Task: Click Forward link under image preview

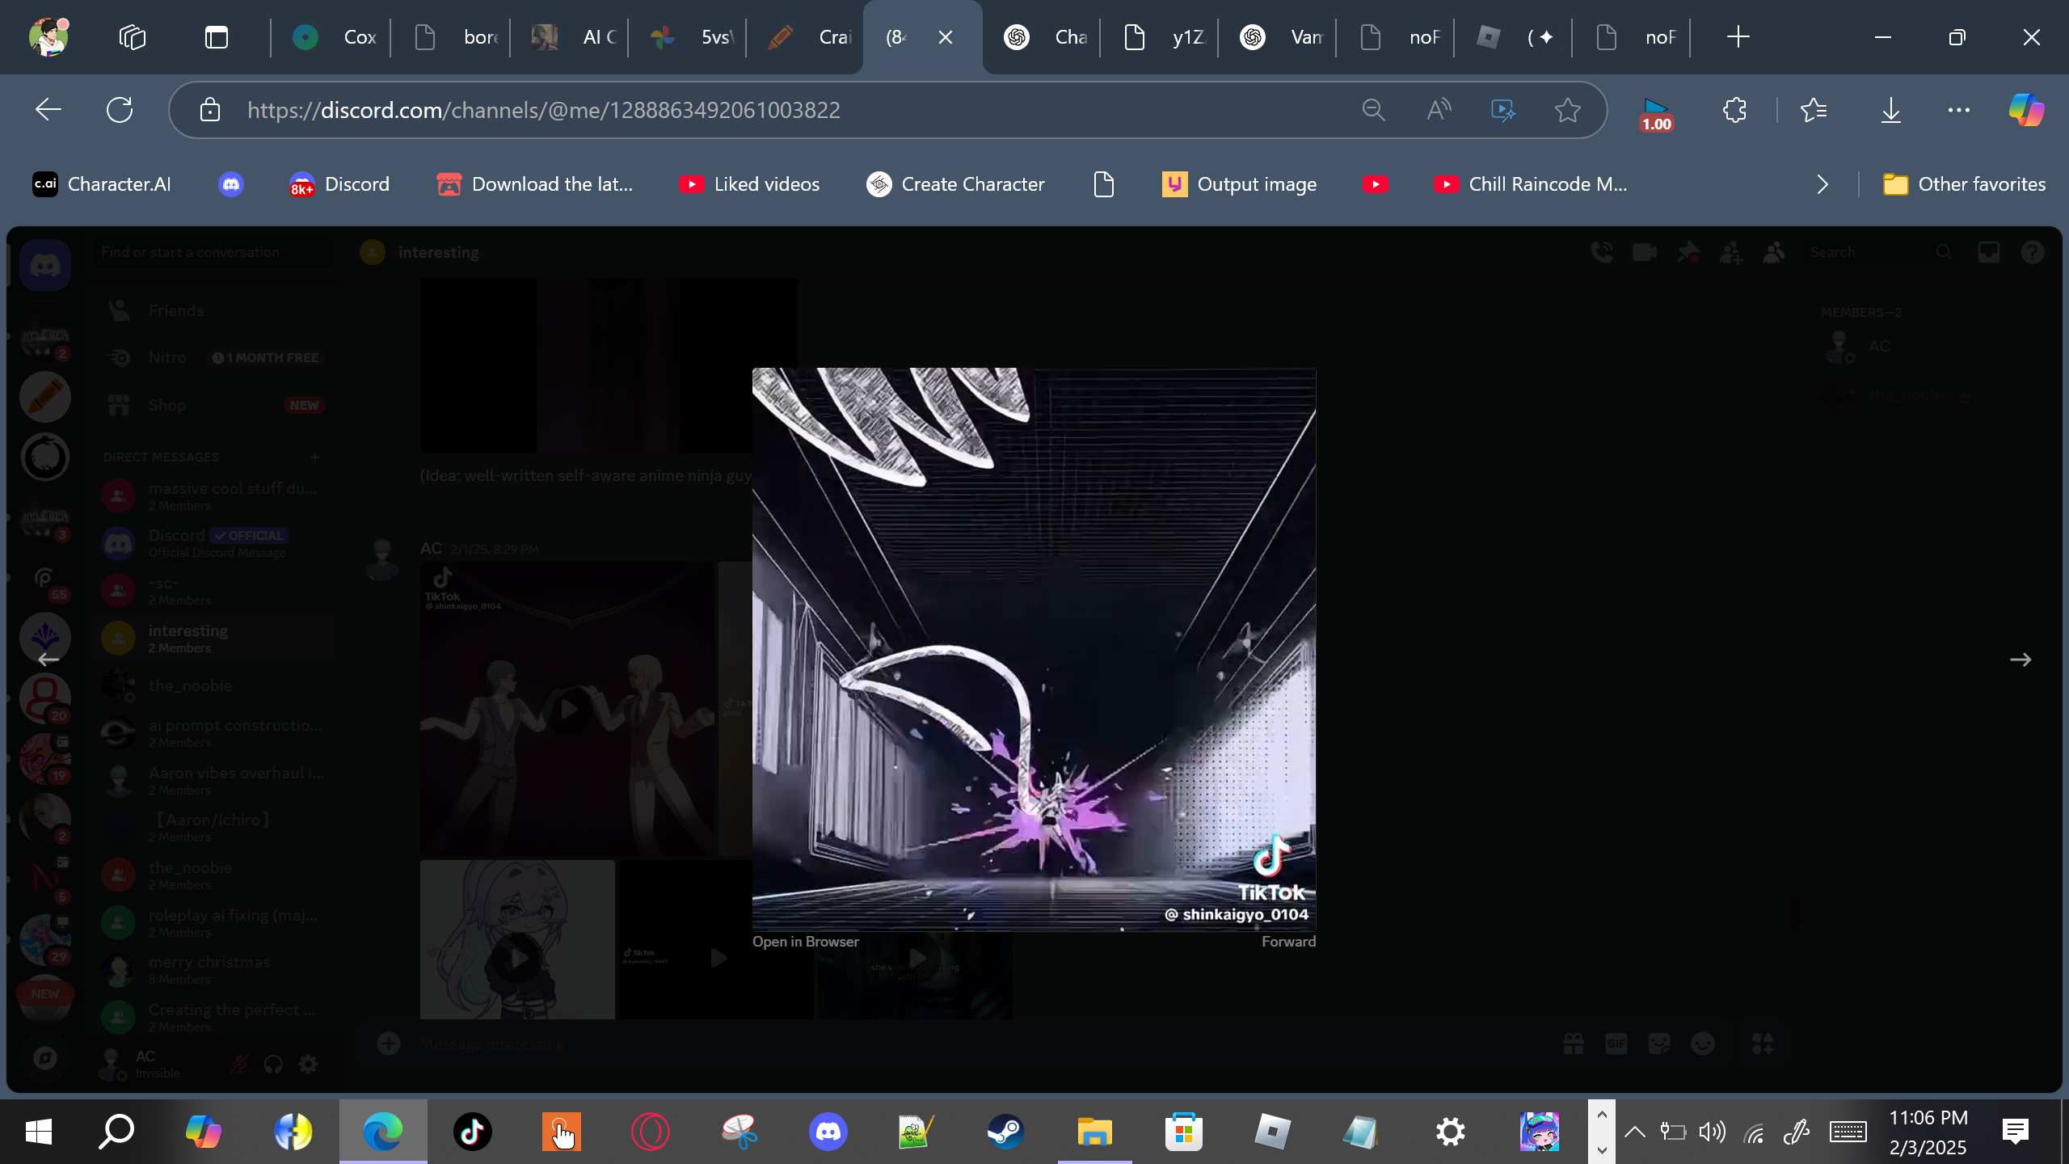Action: click(1288, 942)
